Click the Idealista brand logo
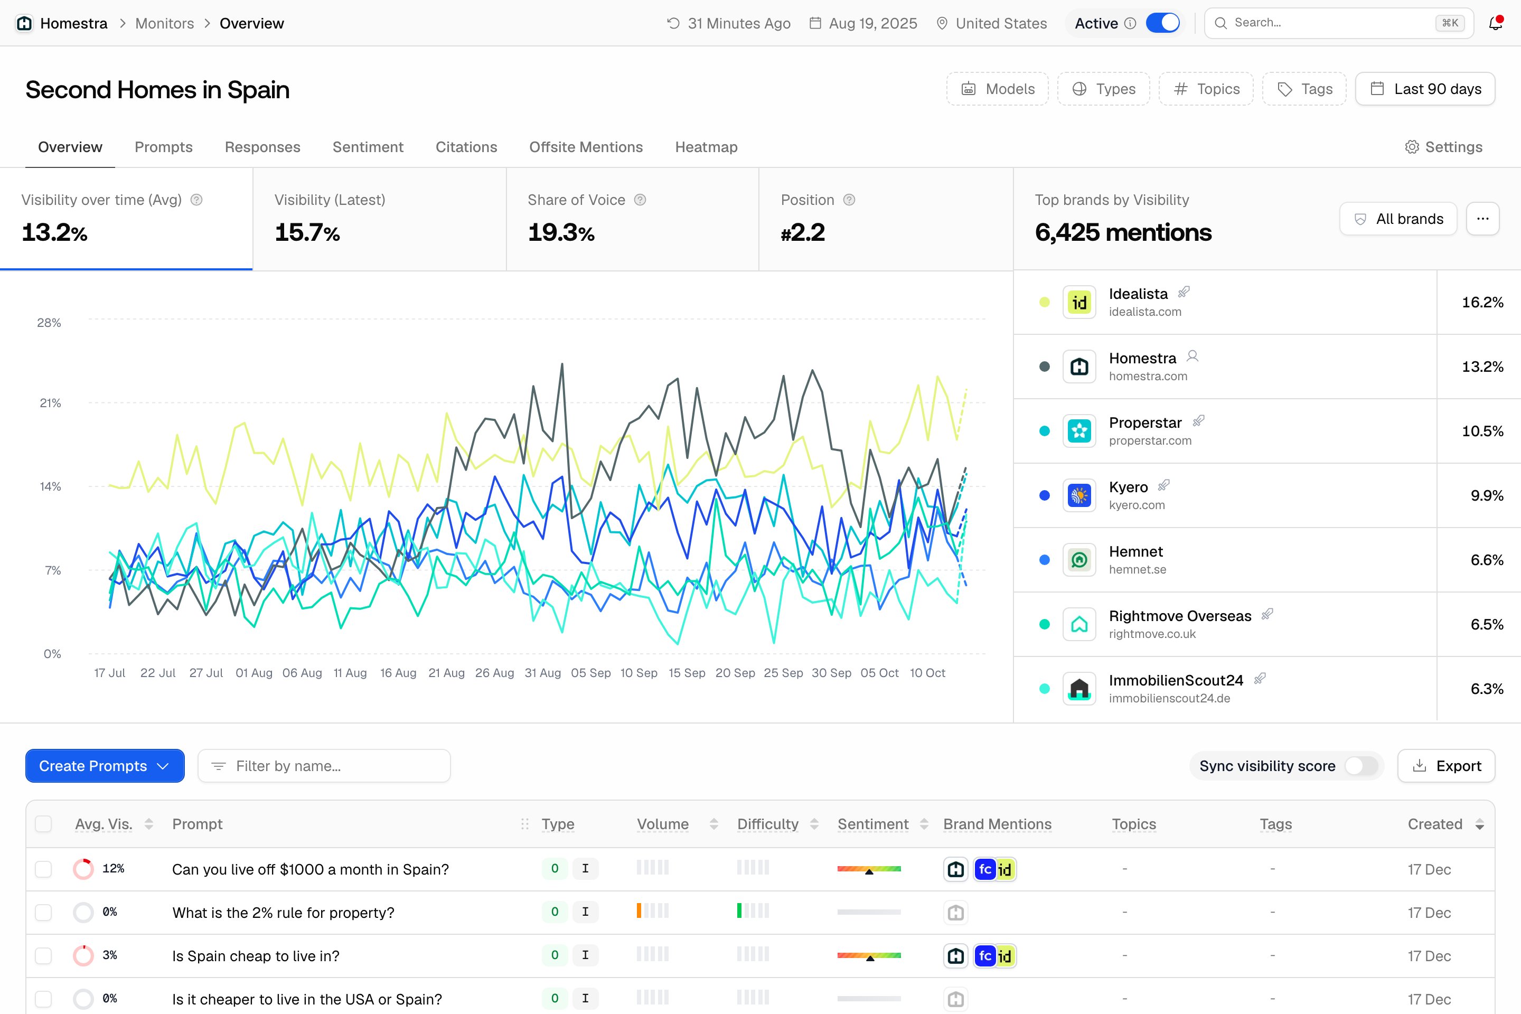1521x1014 pixels. (x=1078, y=302)
